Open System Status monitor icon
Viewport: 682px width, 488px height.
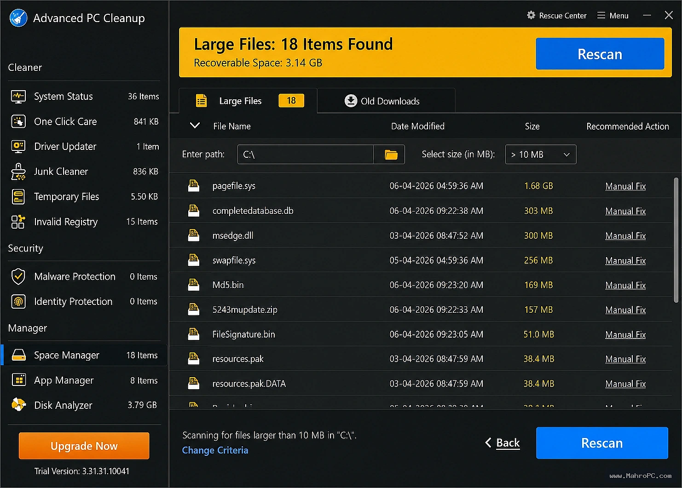tap(18, 97)
